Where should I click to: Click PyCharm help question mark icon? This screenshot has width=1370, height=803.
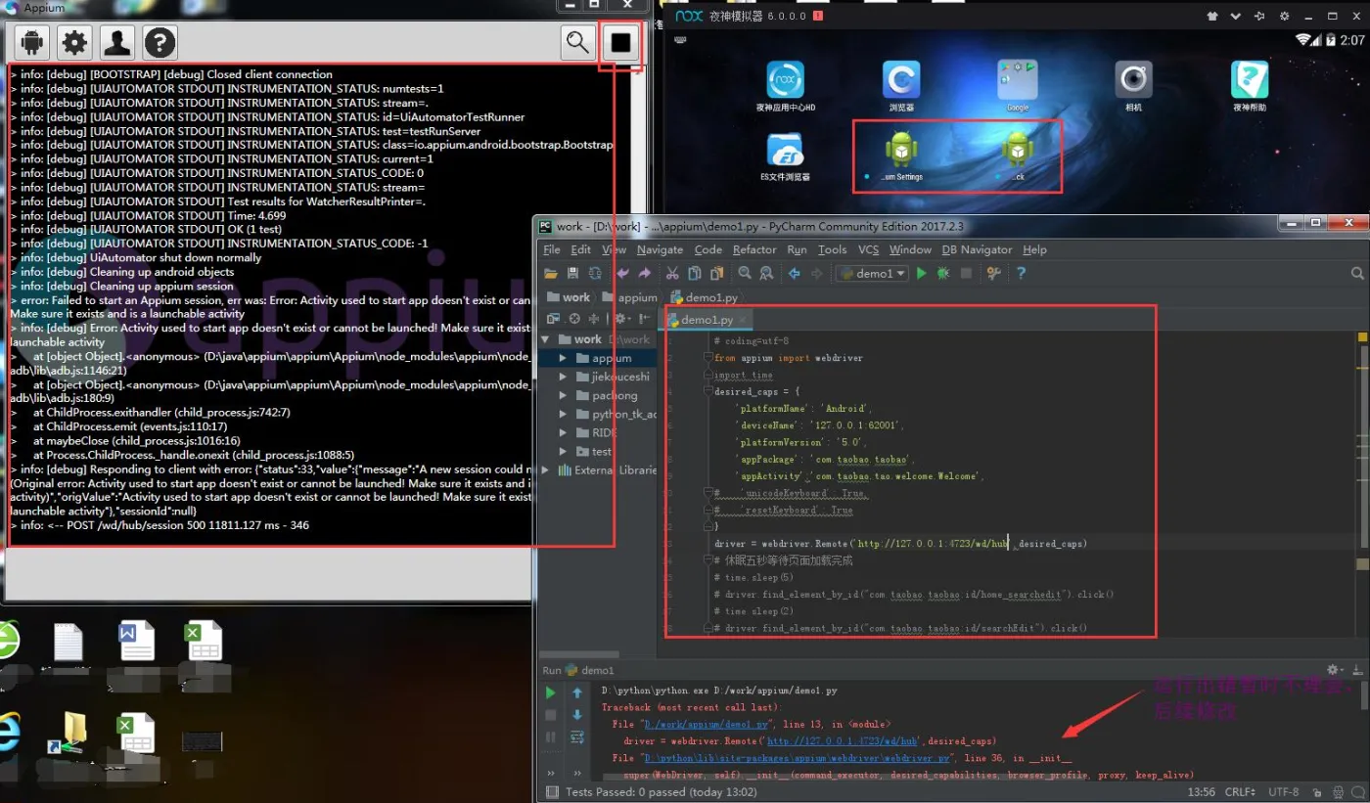coord(1021,274)
